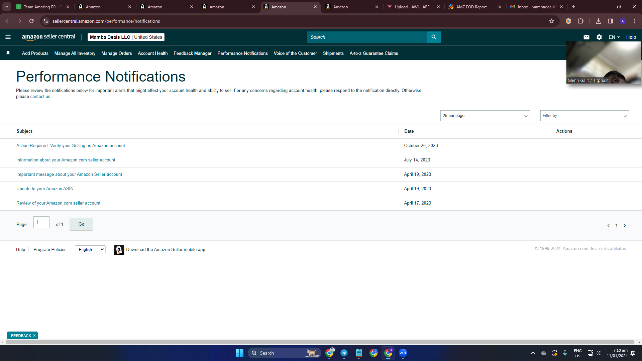Open the English footer language selector
The height and width of the screenshot is (361, 642).
pyautogui.click(x=90, y=249)
